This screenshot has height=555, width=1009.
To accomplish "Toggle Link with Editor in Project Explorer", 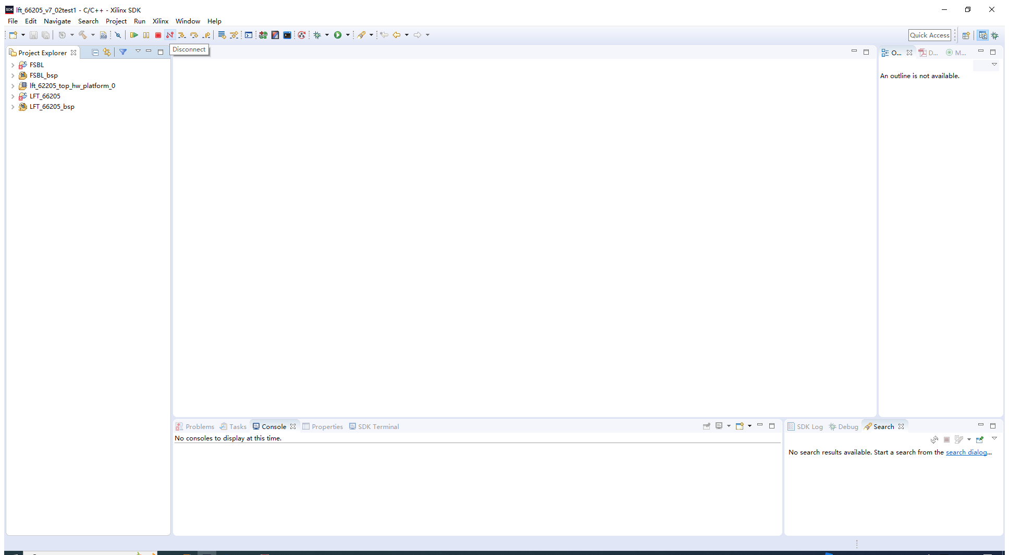I will tap(107, 52).
